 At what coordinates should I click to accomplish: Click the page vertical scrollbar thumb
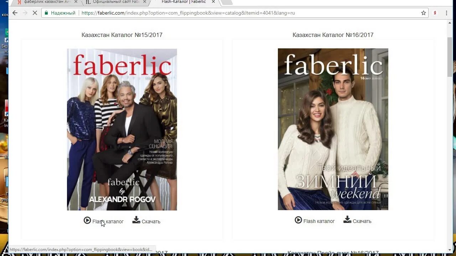tap(450, 56)
